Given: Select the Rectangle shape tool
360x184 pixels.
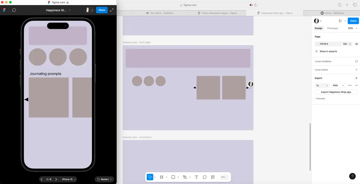Looking at the screenshot, I should coord(173,177).
